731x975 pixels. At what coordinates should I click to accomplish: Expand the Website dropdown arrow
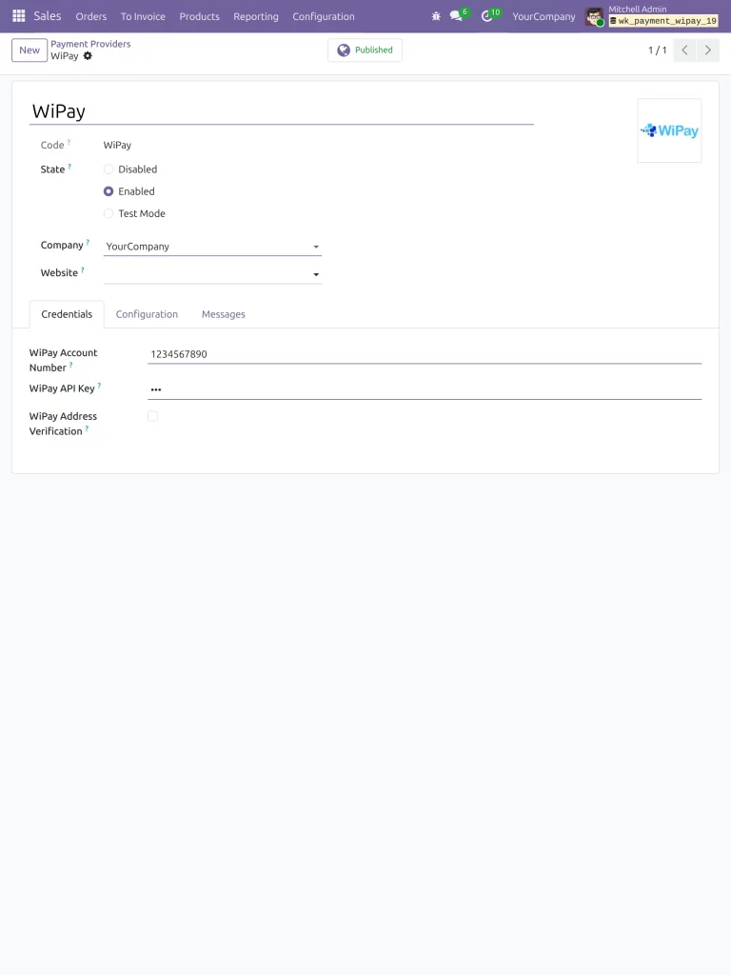tap(316, 274)
